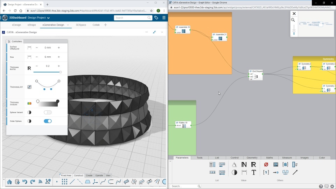Screen dimensions: 336x189
Task: Decrease the Surface OffsetLimit value
Action: coord(37,48)
